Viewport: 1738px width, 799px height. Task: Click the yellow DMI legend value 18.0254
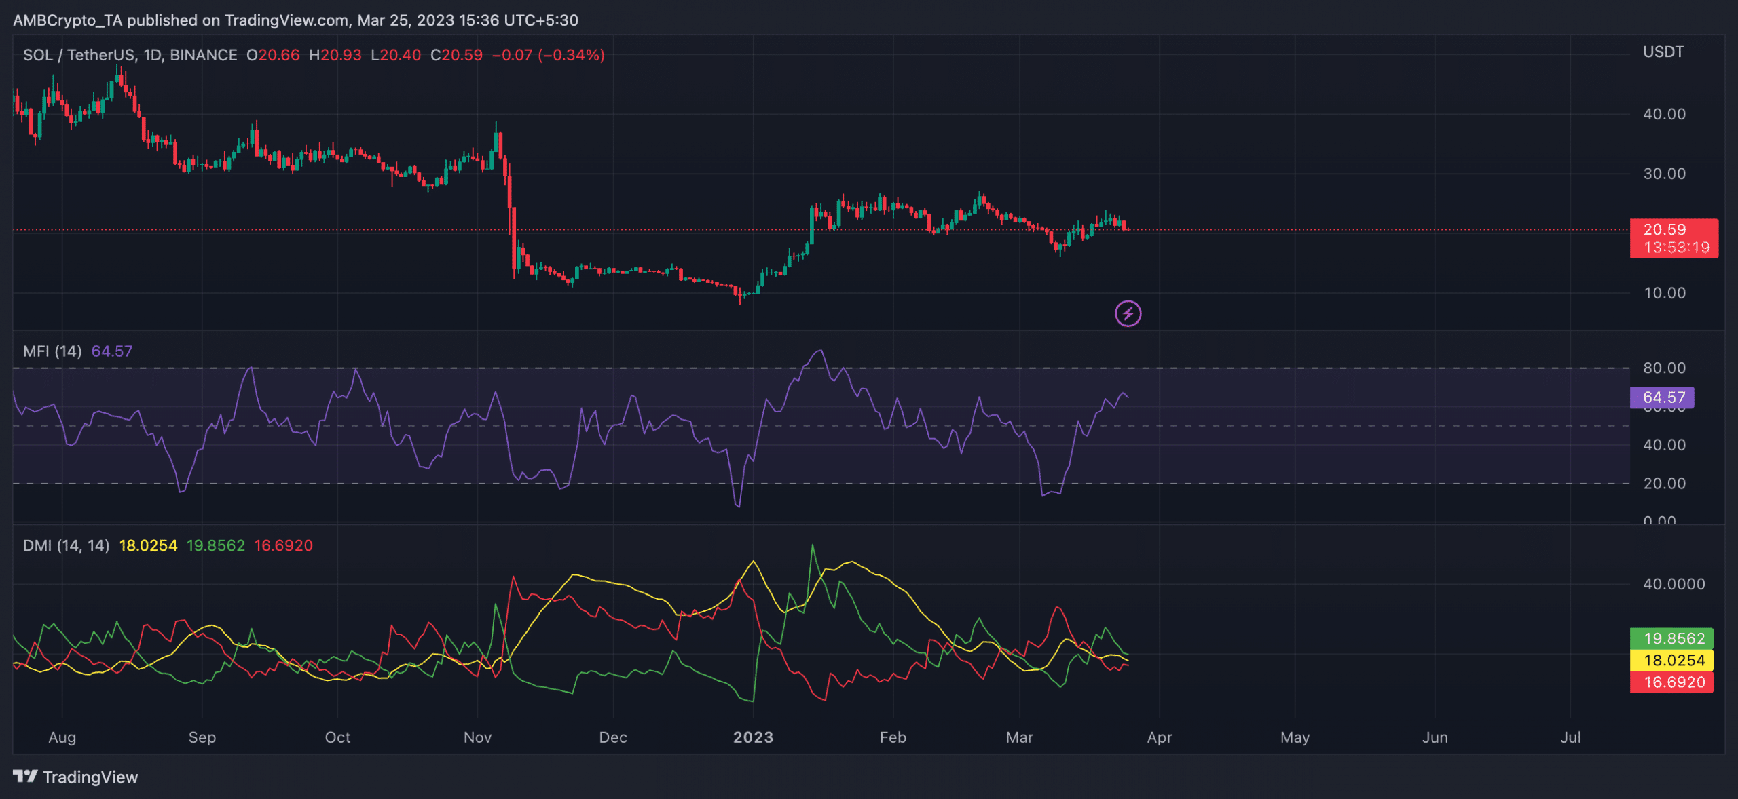[148, 545]
